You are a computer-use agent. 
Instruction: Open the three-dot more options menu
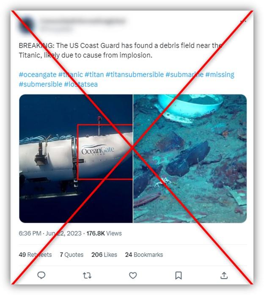tap(243, 22)
